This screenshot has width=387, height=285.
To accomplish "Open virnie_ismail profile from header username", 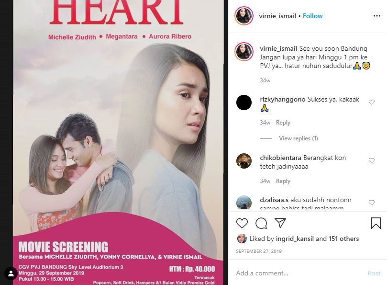I will (x=277, y=16).
